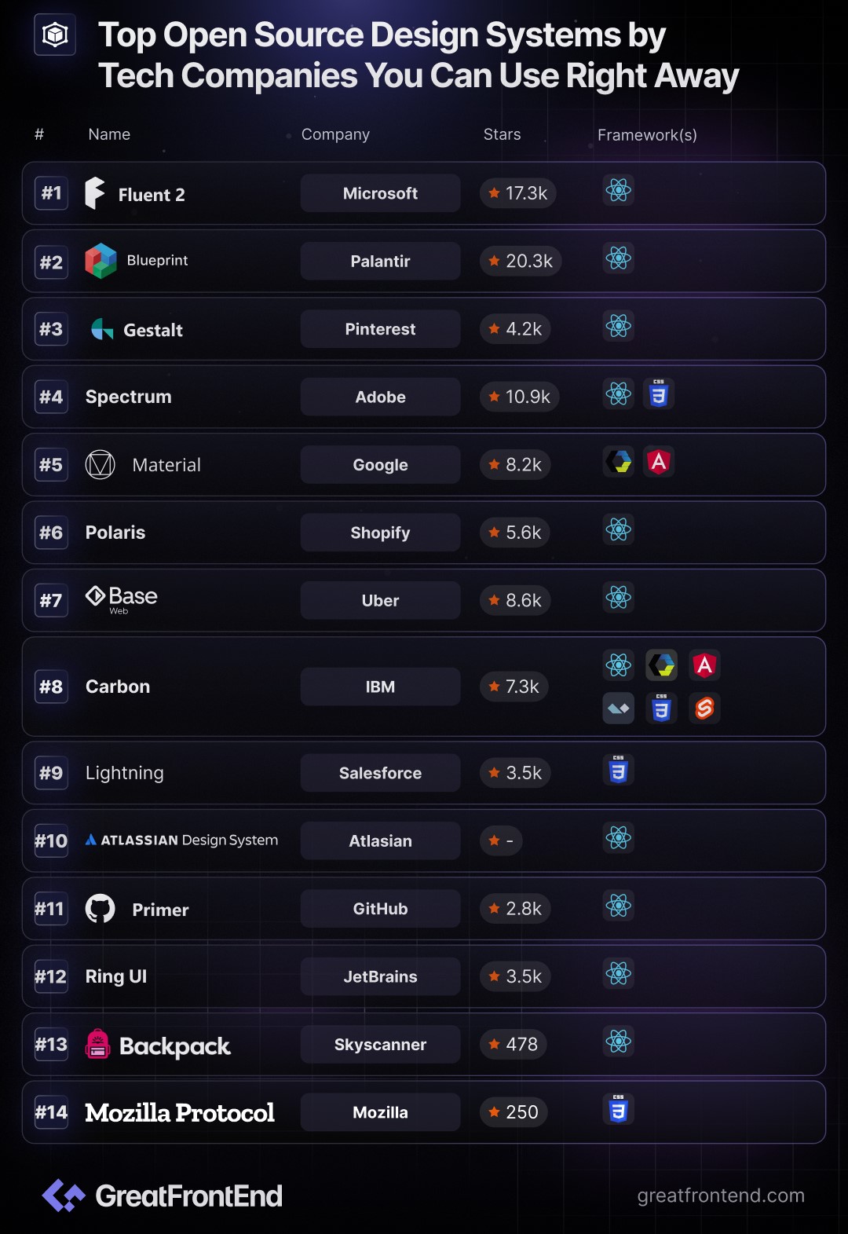
Task: Click the React icon in Polaris row
Action: 619,530
